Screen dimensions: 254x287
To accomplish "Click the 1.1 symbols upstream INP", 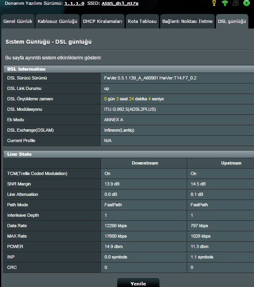I will pyautogui.click(x=202, y=257).
